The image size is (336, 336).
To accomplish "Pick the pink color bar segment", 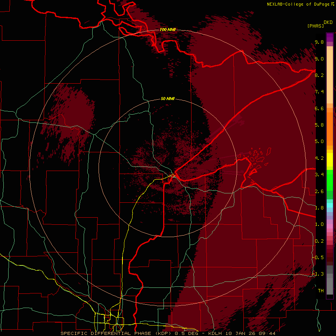I will (330, 226).
